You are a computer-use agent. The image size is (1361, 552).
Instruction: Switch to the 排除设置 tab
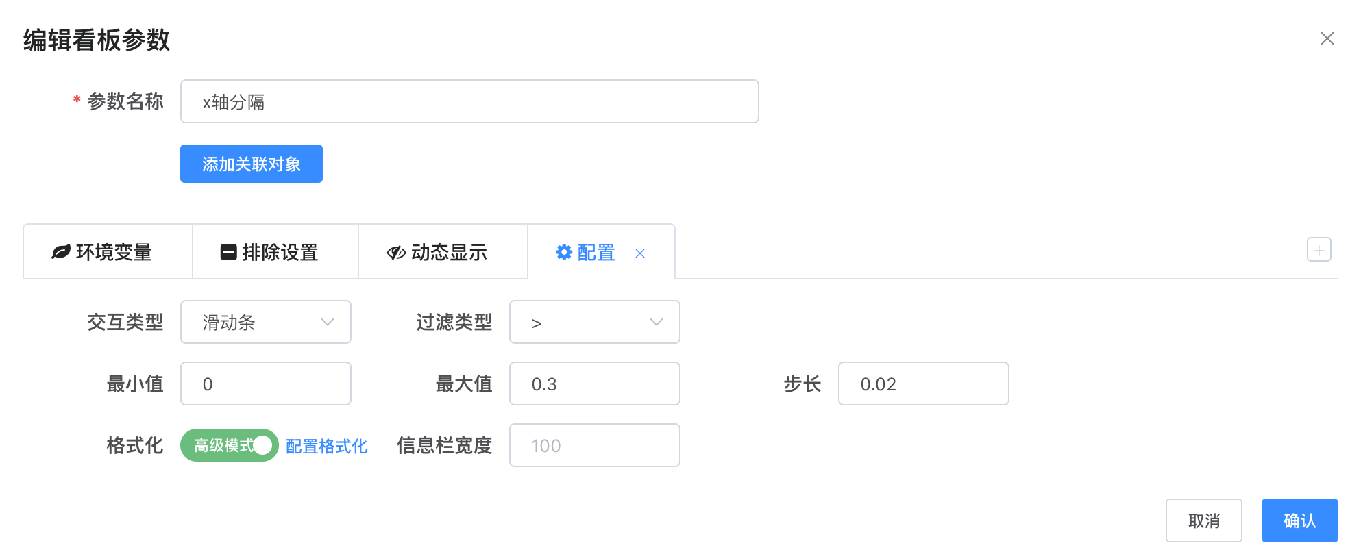click(275, 251)
